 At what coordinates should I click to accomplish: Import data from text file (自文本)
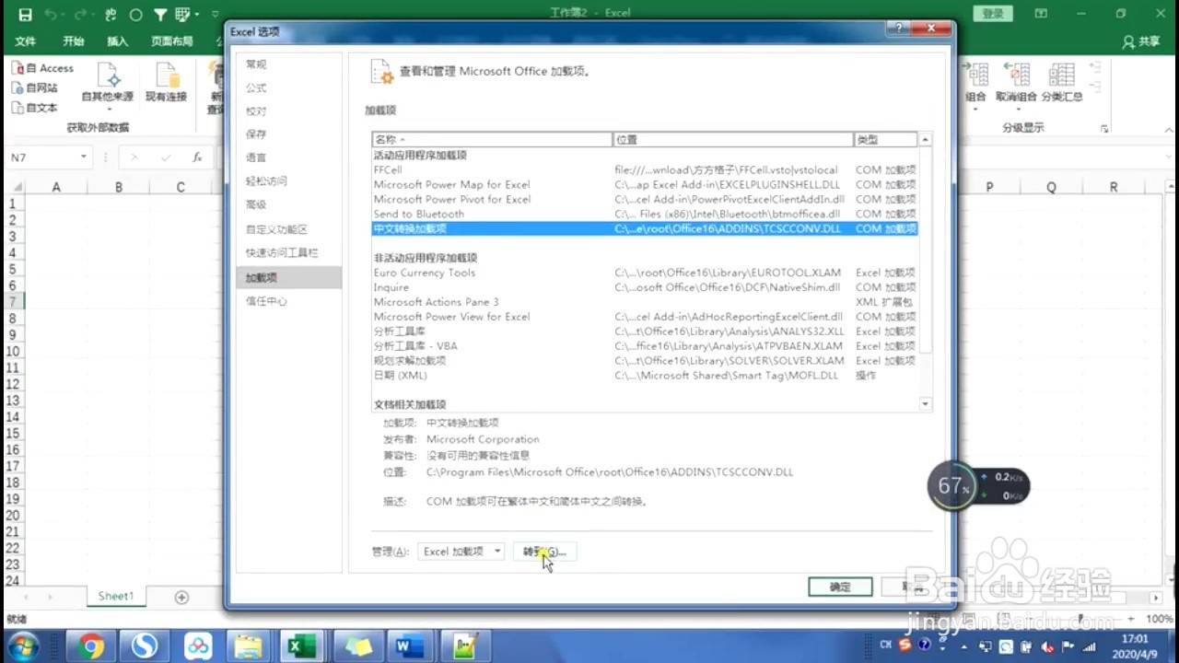coord(35,108)
